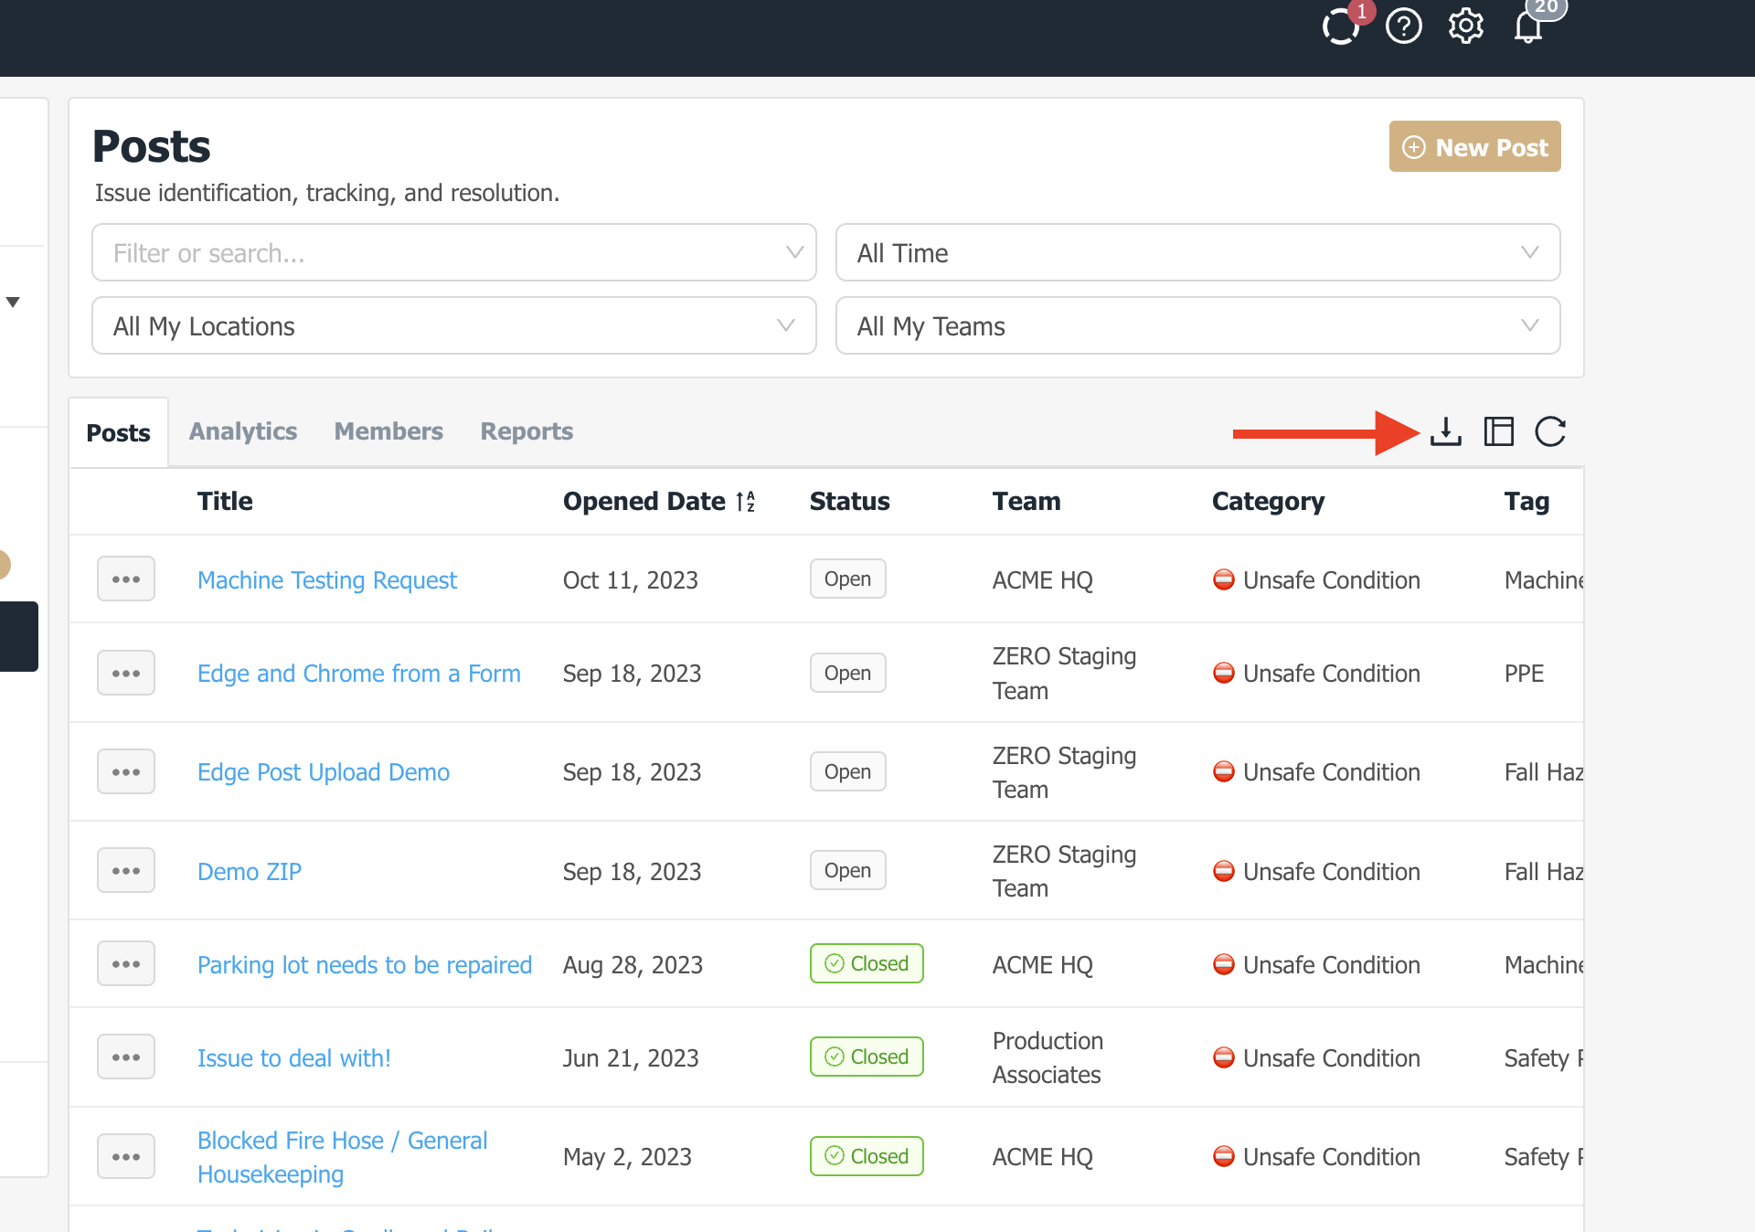Open the help question mark icon
This screenshot has width=1755, height=1232.
[x=1403, y=27]
